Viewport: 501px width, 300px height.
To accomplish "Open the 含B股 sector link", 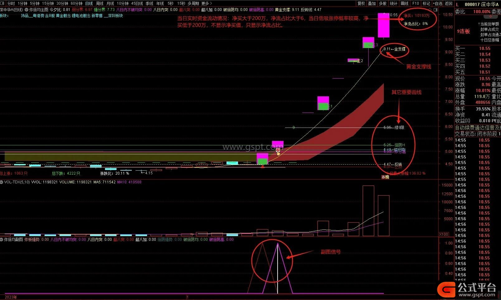I will (50, 16).
